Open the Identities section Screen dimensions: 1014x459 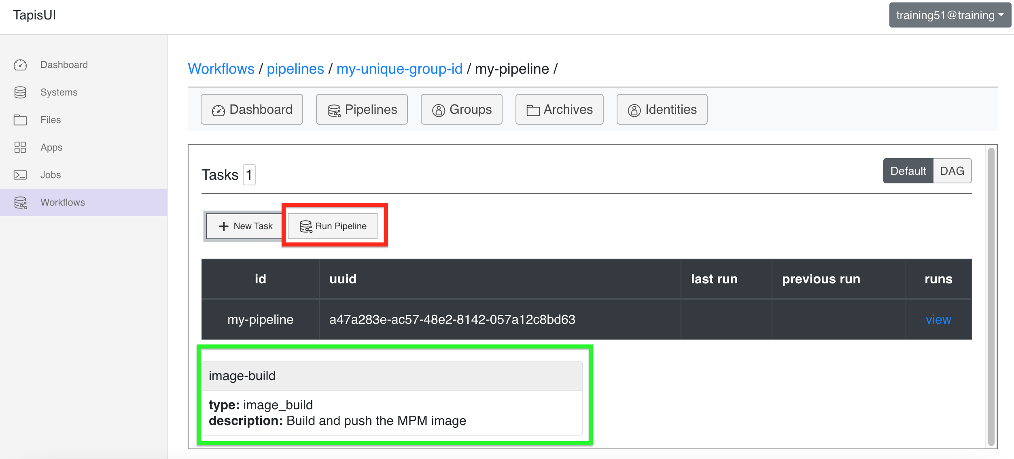coord(662,109)
